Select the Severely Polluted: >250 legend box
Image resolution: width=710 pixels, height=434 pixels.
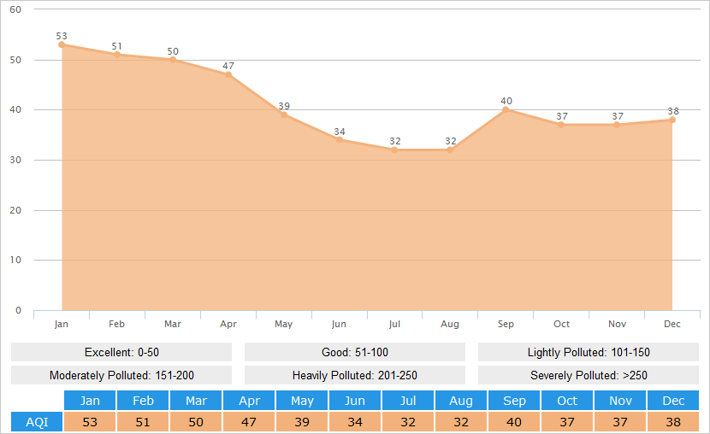click(x=589, y=375)
